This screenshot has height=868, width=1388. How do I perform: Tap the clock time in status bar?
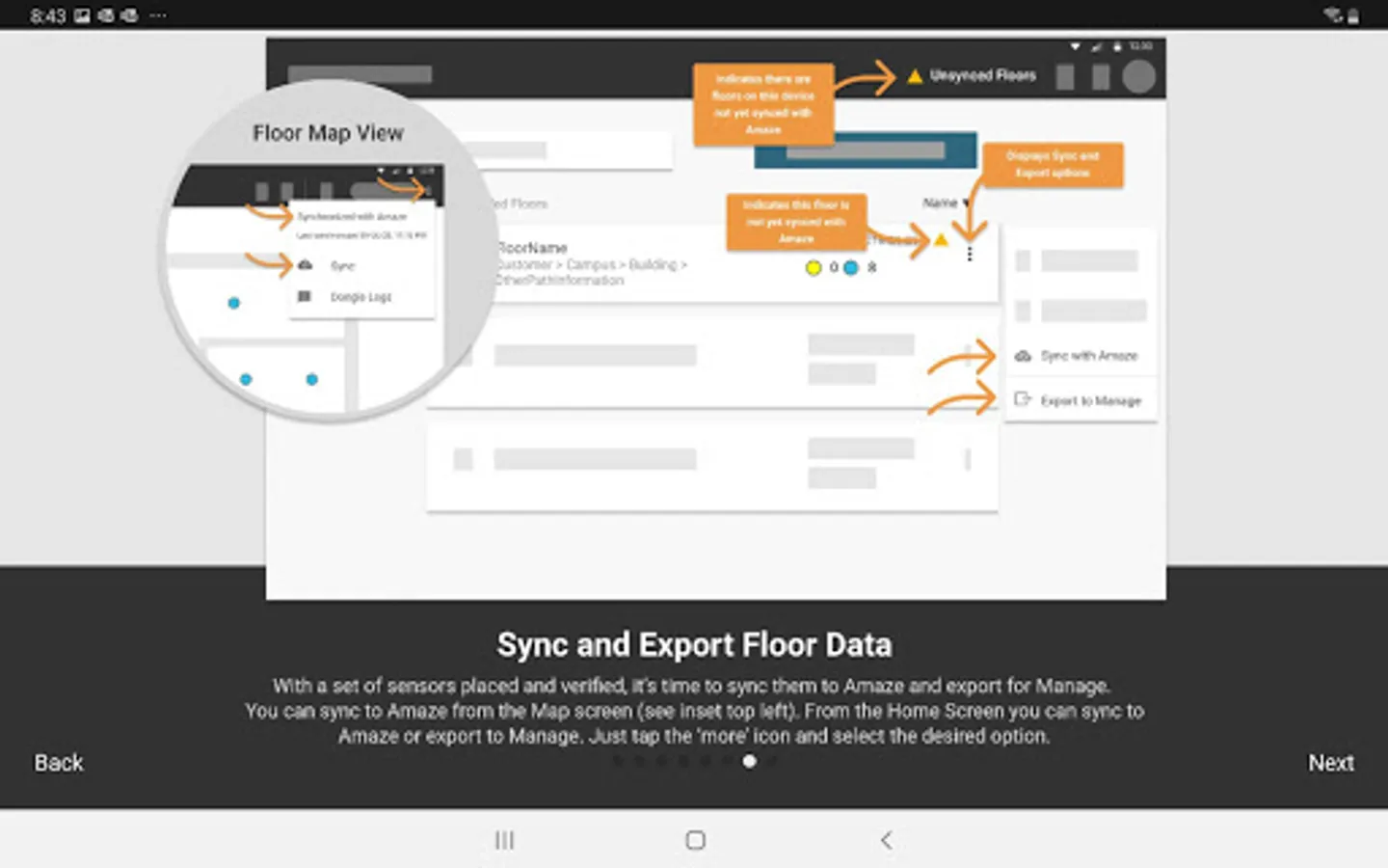click(x=48, y=15)
